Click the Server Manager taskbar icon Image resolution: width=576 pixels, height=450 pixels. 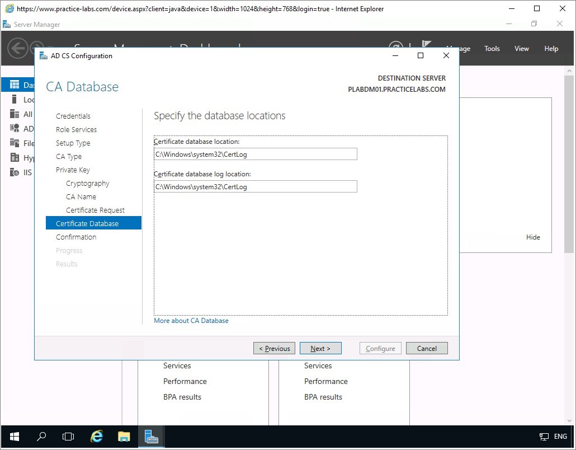(x=151, y=437)
